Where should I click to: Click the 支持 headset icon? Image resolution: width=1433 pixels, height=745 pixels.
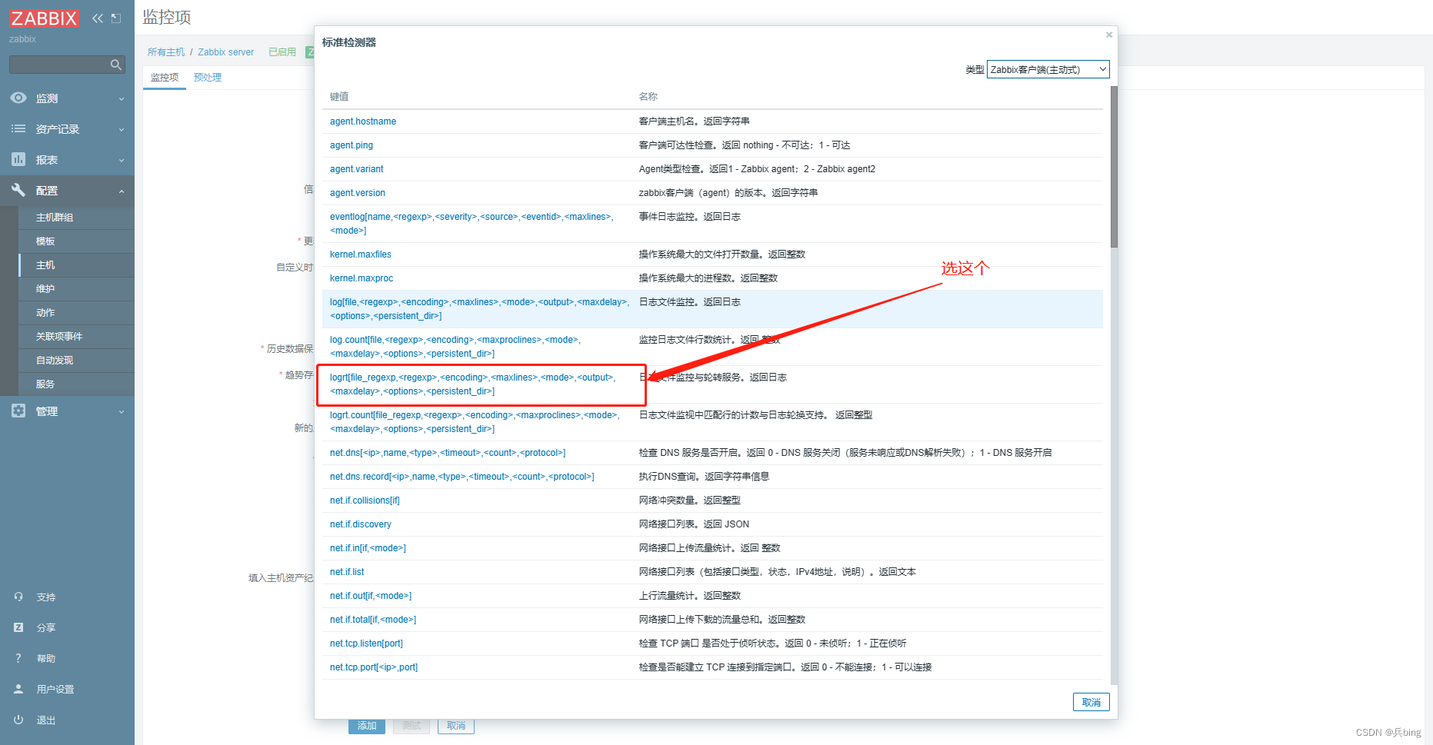point(18,597)
